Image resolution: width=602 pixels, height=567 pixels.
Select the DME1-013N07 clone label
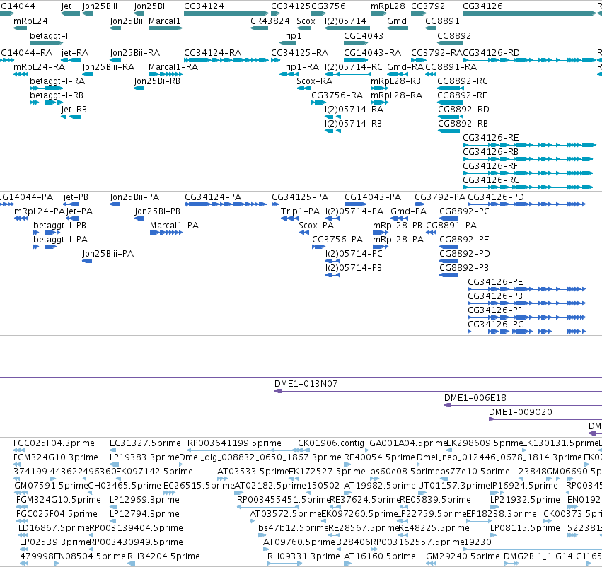tap(306, 384)
